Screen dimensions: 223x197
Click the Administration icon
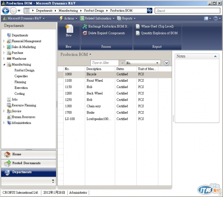(9, 123)
